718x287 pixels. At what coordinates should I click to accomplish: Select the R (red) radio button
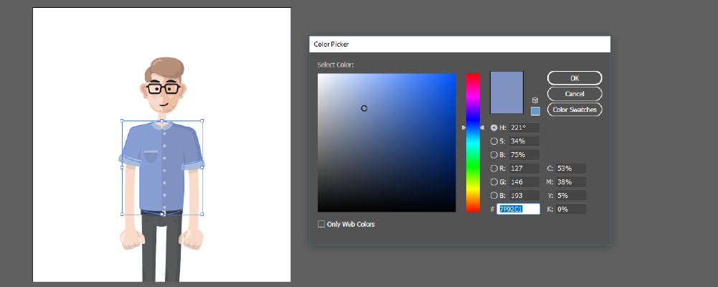[493, 169]
